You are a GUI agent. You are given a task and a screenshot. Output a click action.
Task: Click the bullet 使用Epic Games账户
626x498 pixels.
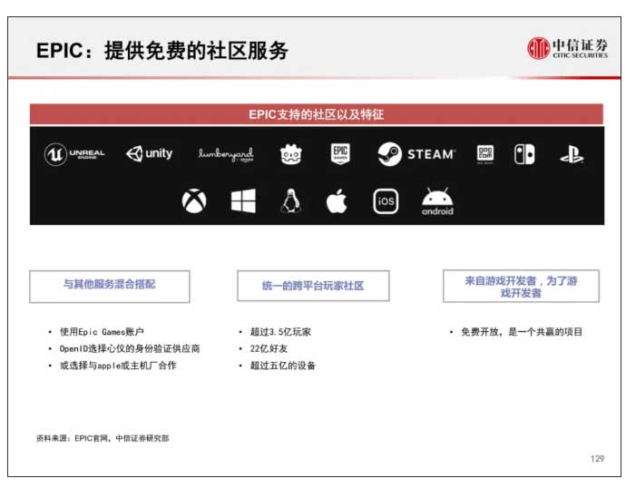click(x=102, y=332)
